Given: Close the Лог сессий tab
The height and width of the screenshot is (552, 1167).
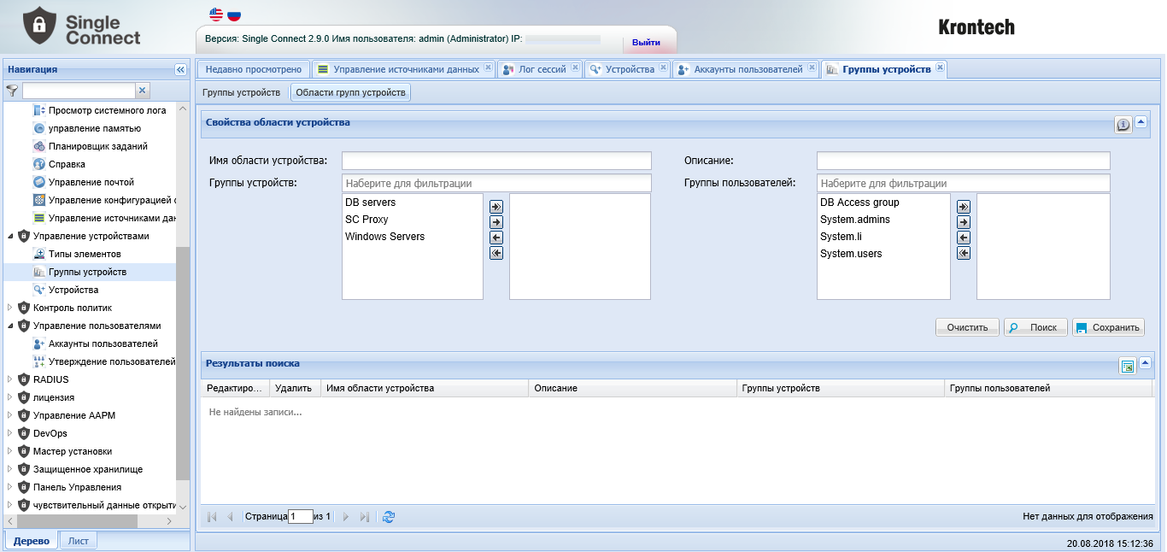Looking at the screenshot, I should click(576, 68).
